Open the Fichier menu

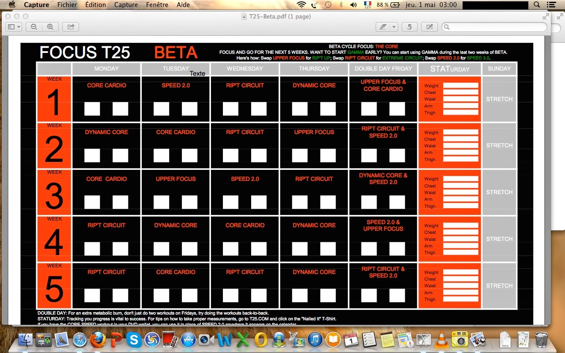click(x=67, y=5)
